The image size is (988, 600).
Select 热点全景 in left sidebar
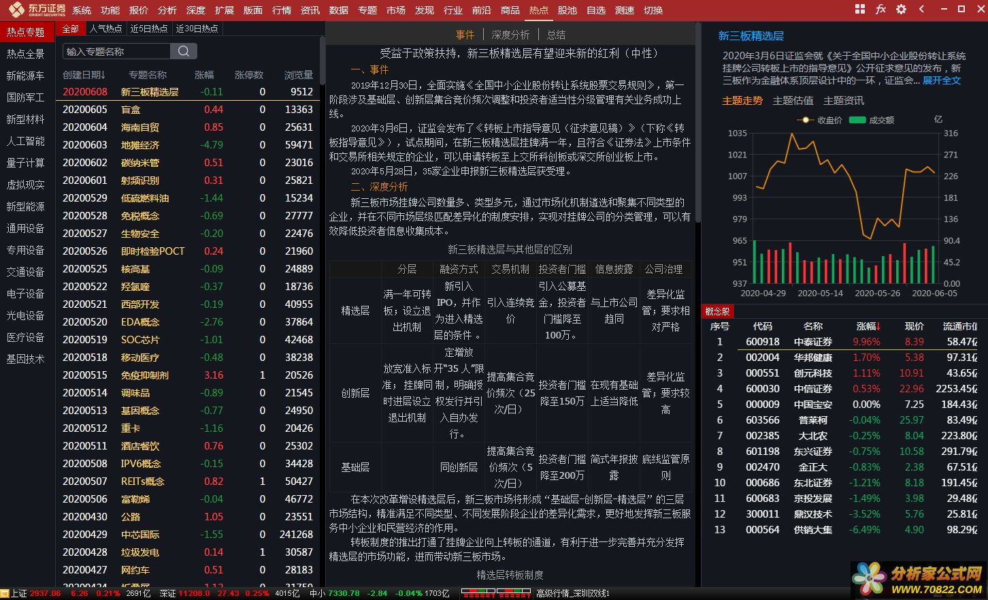click(26, 54)
